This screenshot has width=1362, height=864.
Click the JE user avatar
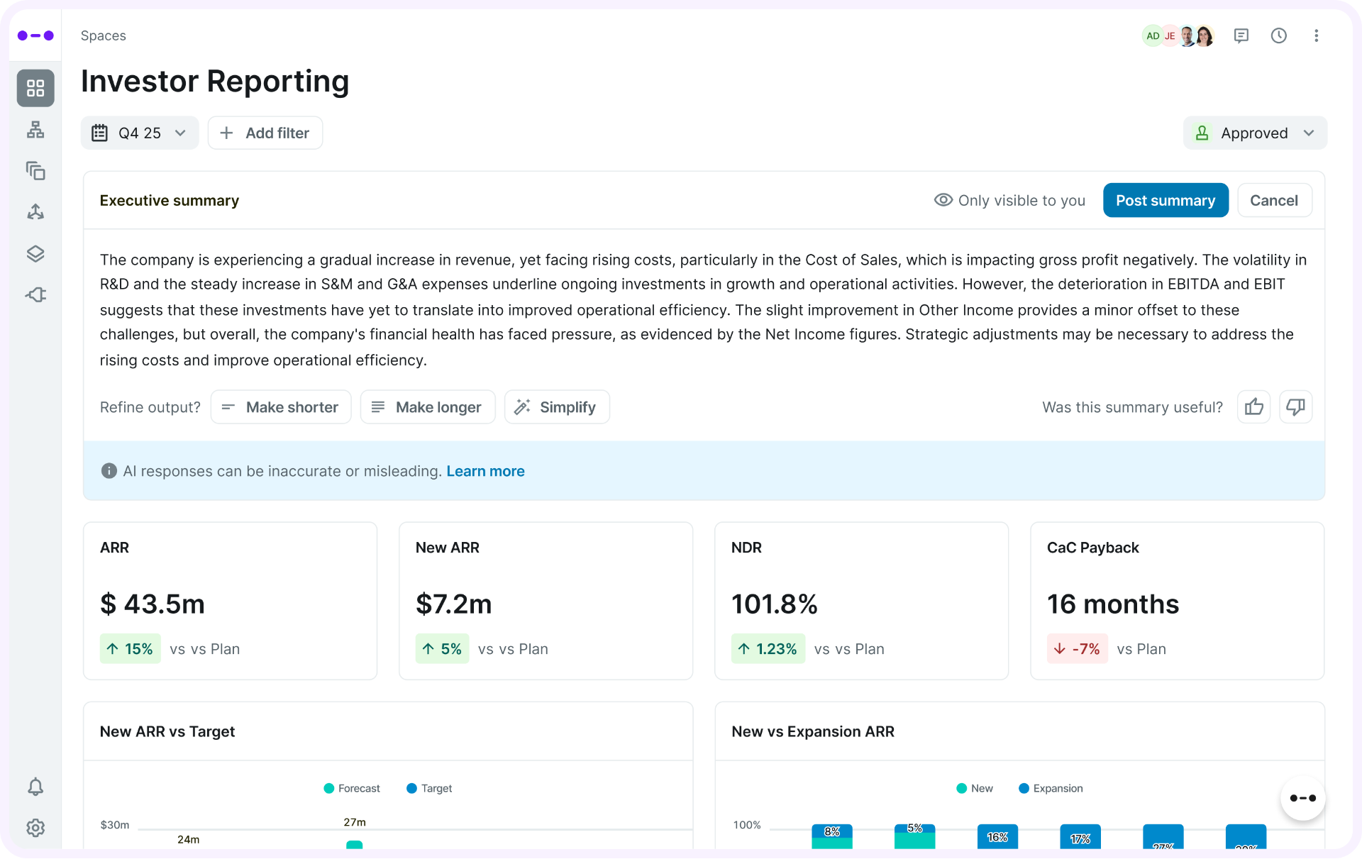(1169, 35)
